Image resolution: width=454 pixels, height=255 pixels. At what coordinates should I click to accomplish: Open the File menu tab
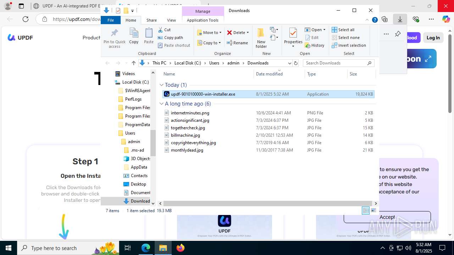coord(111,20)
